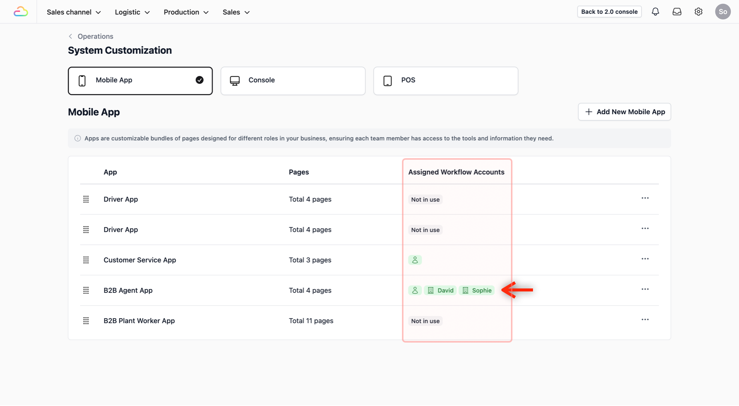The image size is (739, 406).
Task: Open more options for Customer Service App
Action: tap(645, 259)
